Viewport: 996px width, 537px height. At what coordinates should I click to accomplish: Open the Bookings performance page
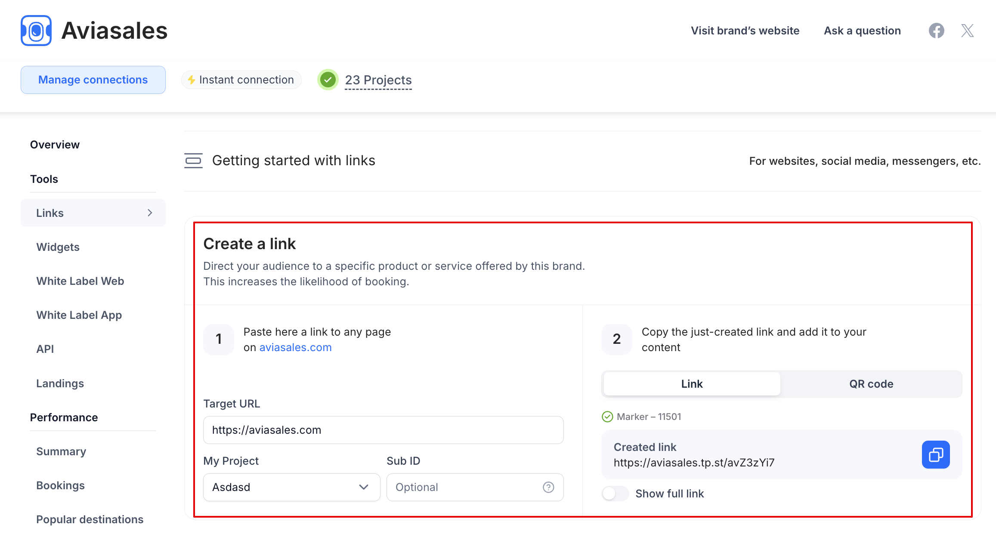pyautogui.click(x=60, y=485)
